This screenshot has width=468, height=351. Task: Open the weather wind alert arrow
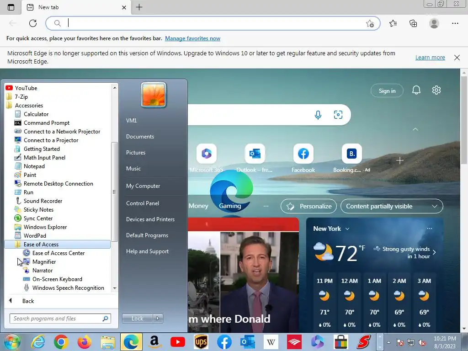click(434, 252)
